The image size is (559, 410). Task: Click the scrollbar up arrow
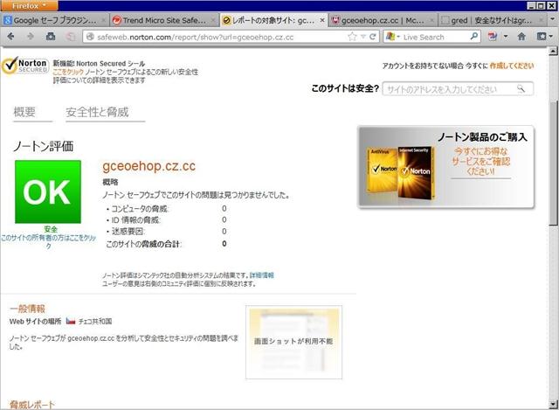click(553, 52)
